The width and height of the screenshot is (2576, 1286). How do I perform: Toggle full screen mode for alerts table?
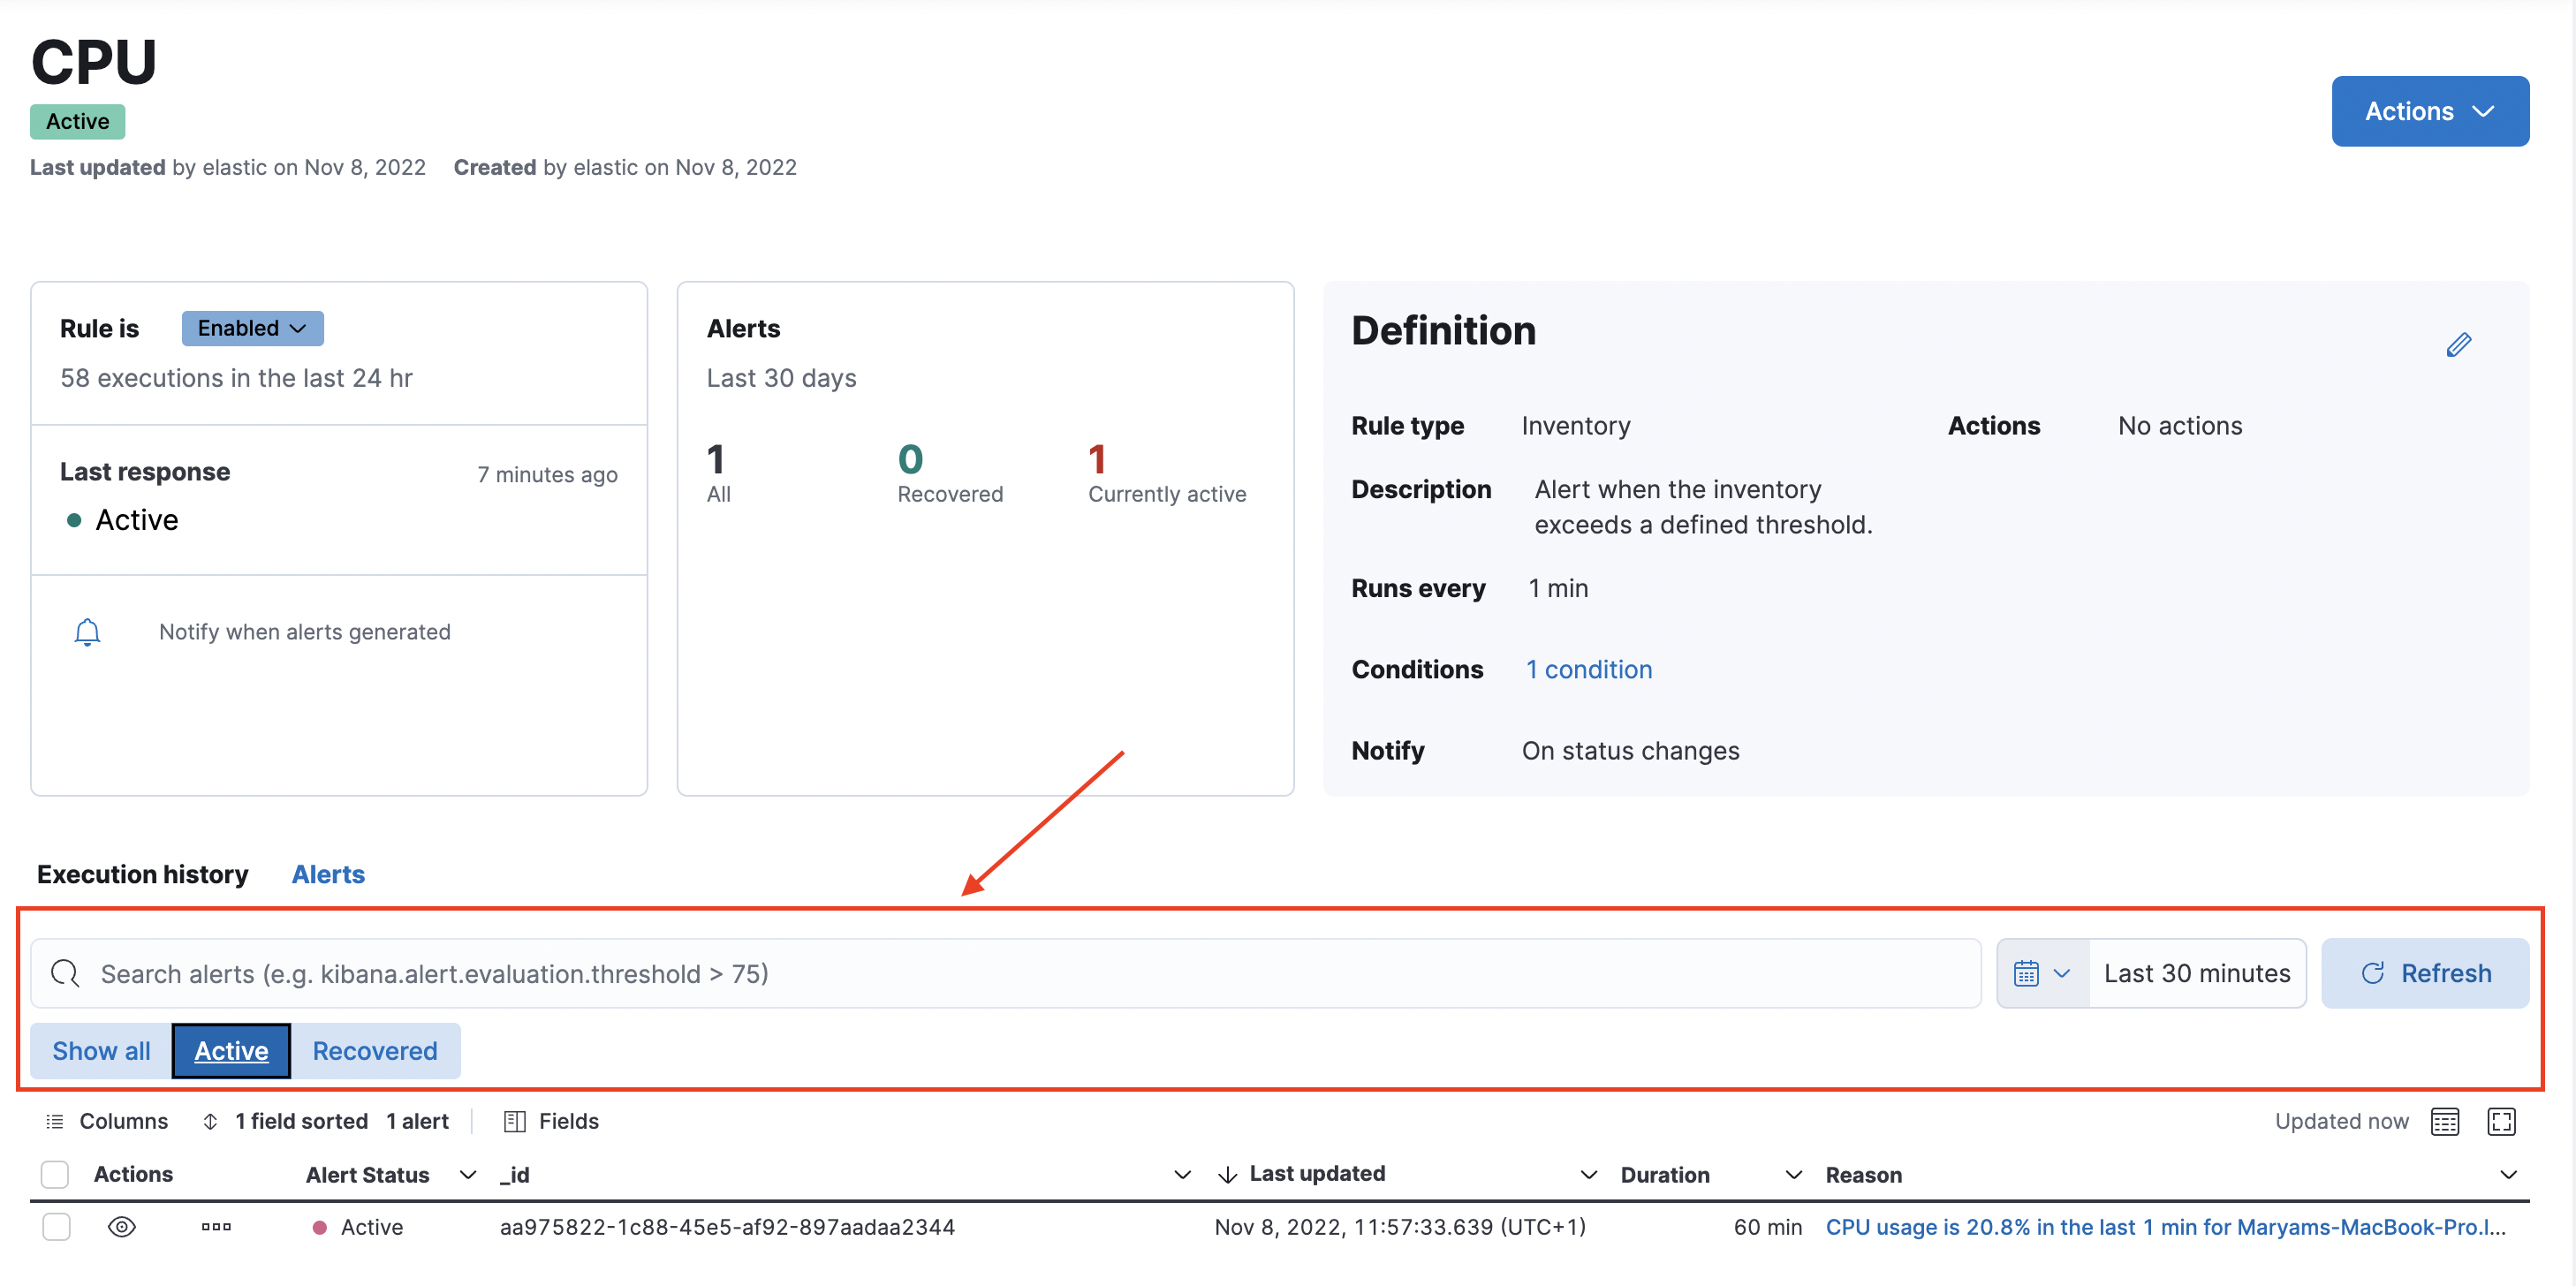(2500, 1121)
